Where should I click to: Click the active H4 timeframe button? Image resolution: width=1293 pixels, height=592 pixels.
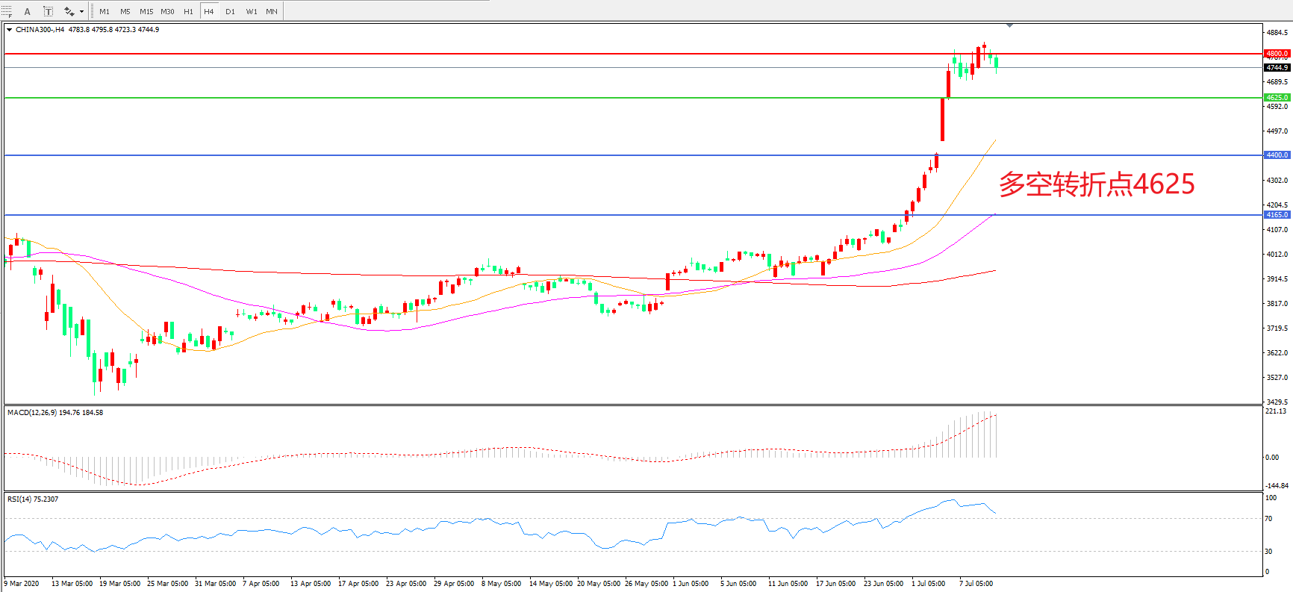[x=209, y=11]
